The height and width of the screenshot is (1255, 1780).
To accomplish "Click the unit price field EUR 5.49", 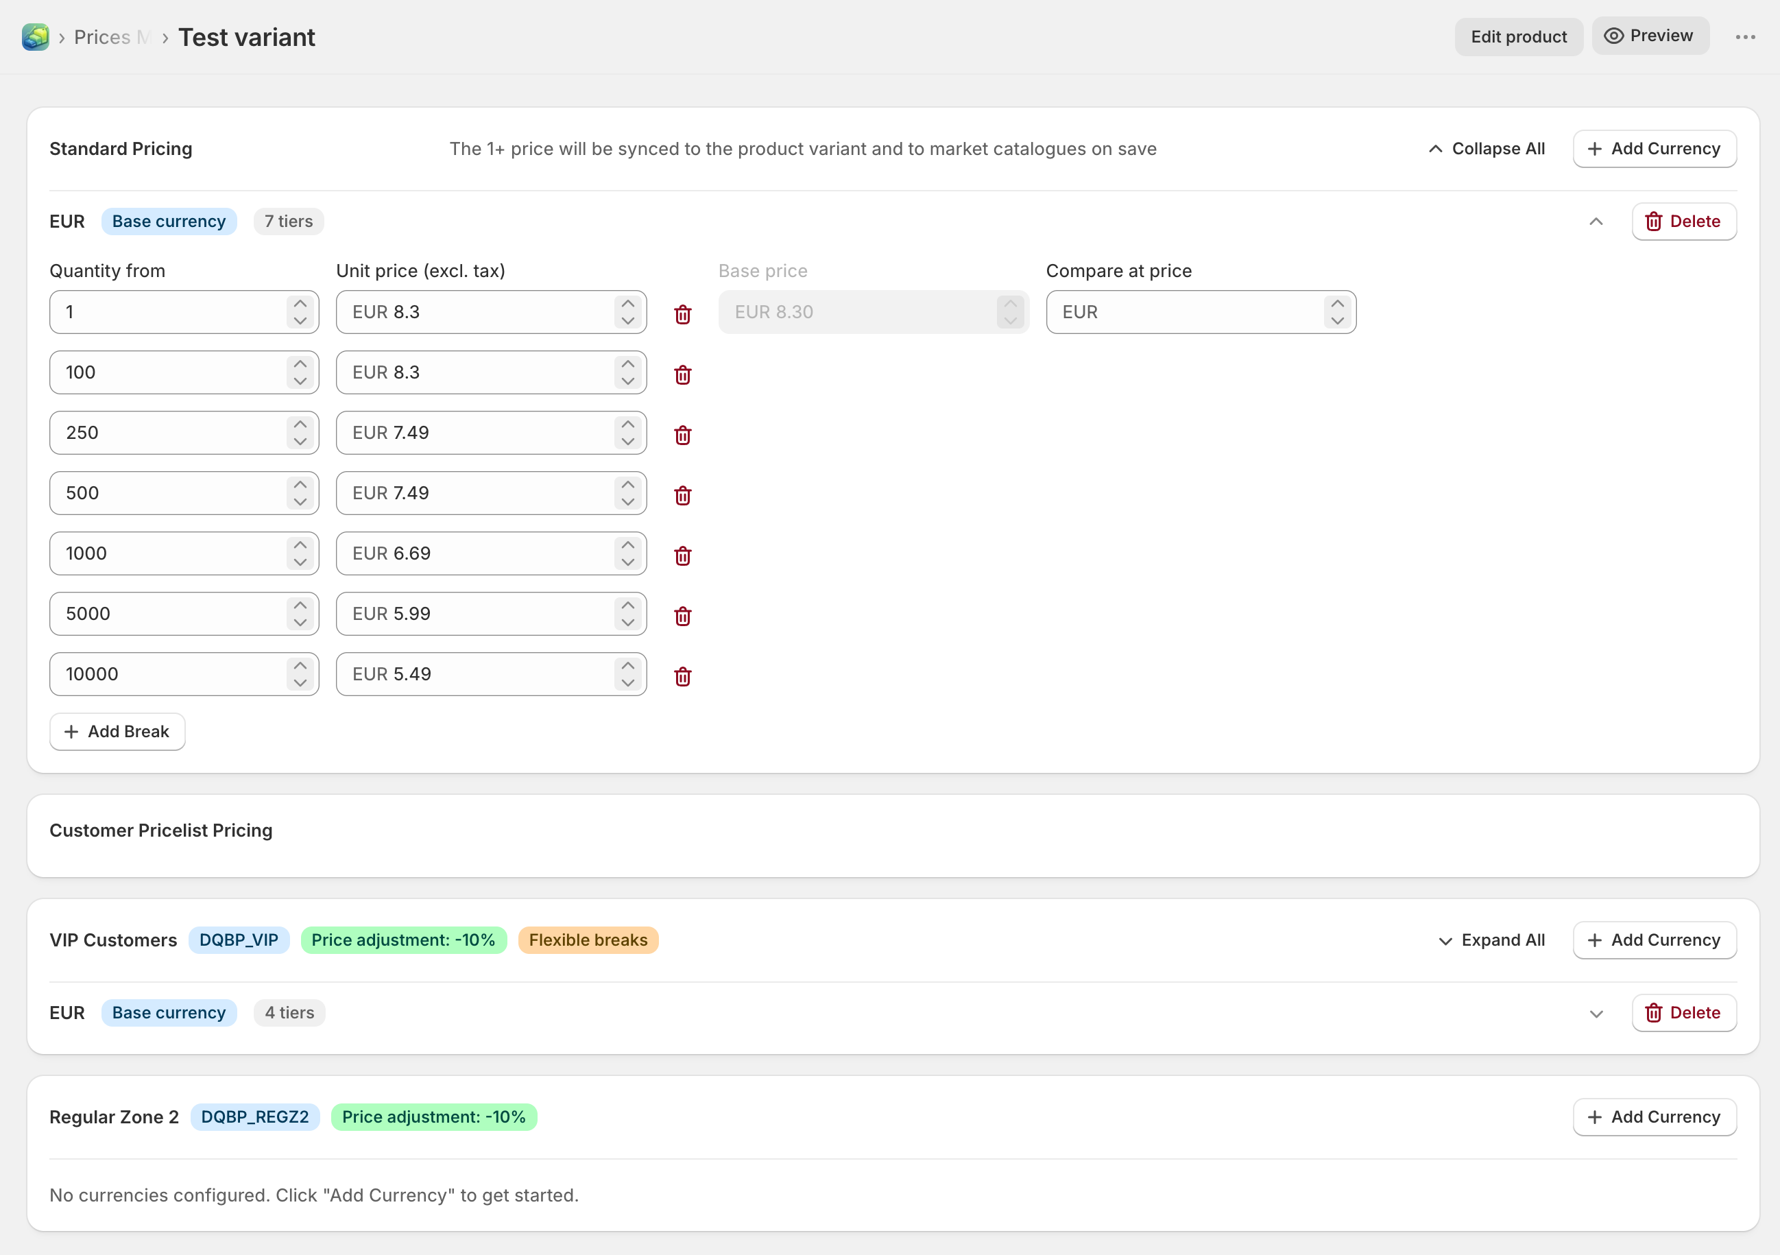I will (491, 674).
